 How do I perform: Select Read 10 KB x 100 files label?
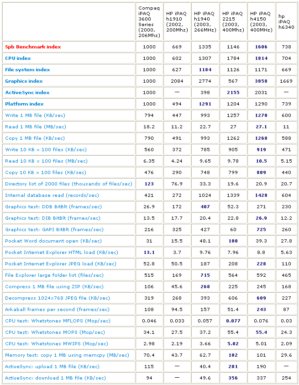(47, 161)
